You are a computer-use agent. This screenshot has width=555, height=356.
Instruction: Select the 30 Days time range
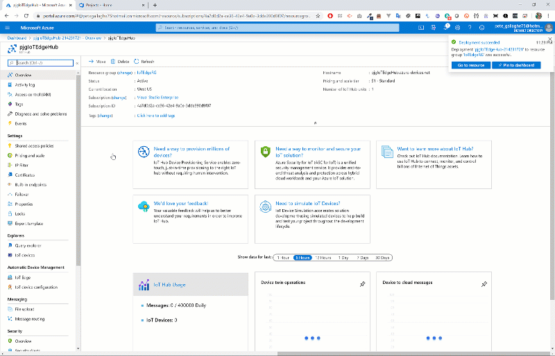[382, 258]
